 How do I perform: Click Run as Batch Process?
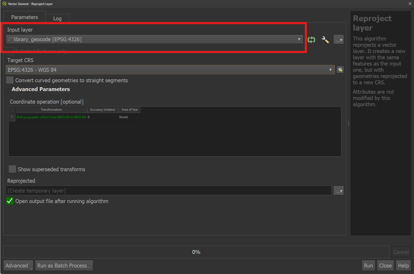[64, 265]
